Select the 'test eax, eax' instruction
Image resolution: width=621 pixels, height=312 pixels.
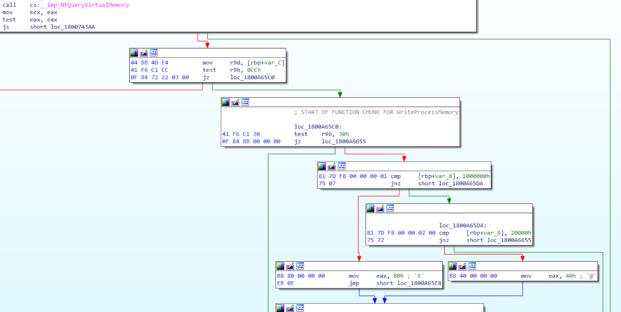point(30,20)
